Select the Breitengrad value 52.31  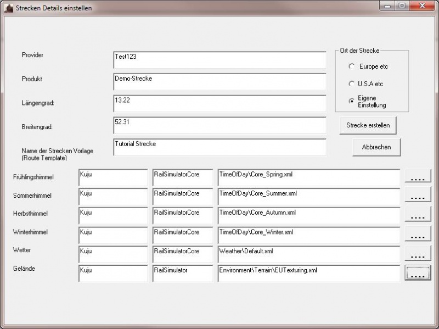[x=219, y=125]
